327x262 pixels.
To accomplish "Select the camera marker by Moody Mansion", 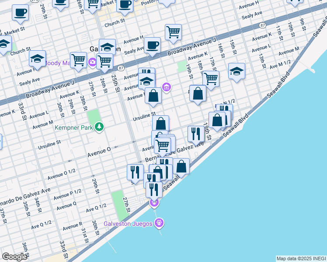I will pyautogui.click(x=92, y=62).
